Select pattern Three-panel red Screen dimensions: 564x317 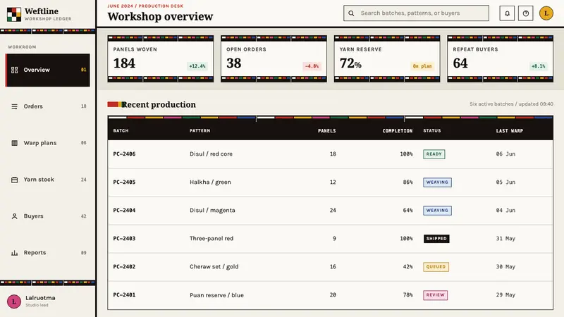pos(211,239)
